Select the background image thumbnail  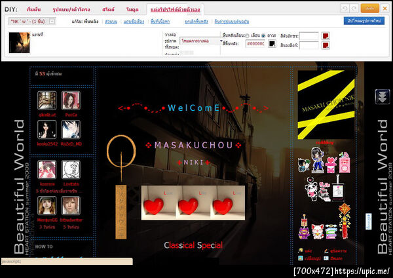tap(19, 43)
